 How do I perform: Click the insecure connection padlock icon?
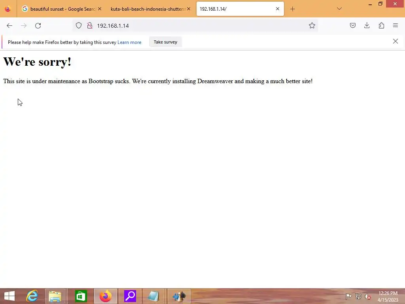(90, 25)
